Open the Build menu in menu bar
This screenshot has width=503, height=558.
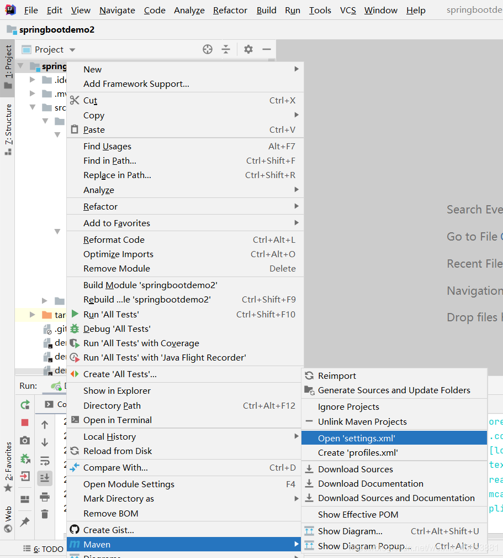(267, 11)
